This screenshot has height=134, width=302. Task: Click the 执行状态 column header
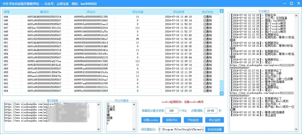(x=207, y=12)
